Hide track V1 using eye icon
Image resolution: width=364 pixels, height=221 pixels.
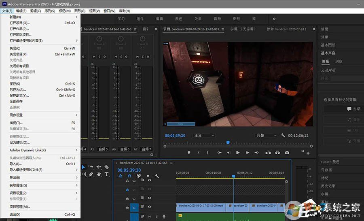click(149, 207)
